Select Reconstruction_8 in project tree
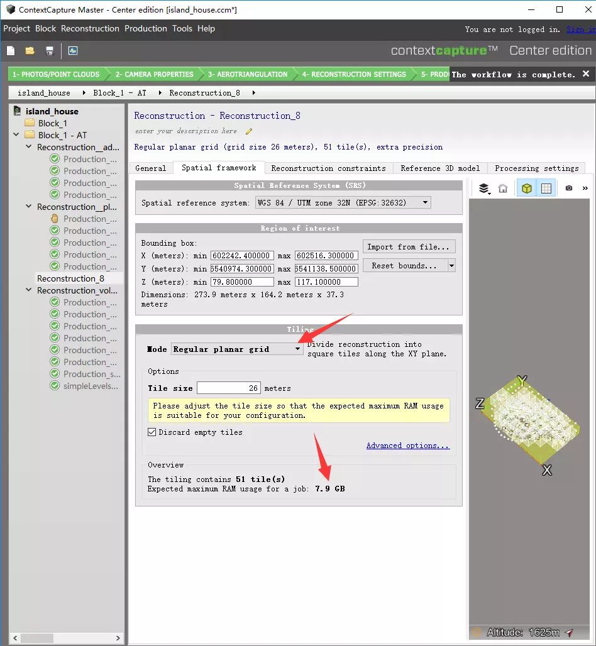The image size is (596, 646). (x=70, y=278)
